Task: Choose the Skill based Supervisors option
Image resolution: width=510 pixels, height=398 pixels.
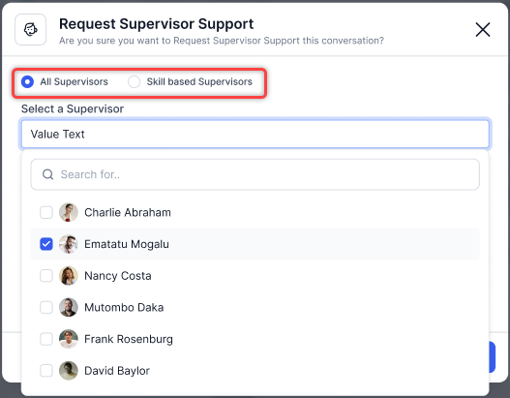Action: [134, 81]
